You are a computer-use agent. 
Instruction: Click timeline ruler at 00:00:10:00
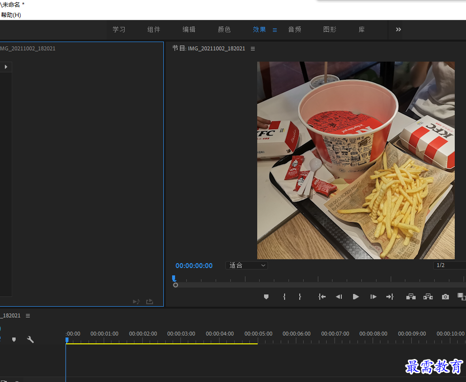450,334
